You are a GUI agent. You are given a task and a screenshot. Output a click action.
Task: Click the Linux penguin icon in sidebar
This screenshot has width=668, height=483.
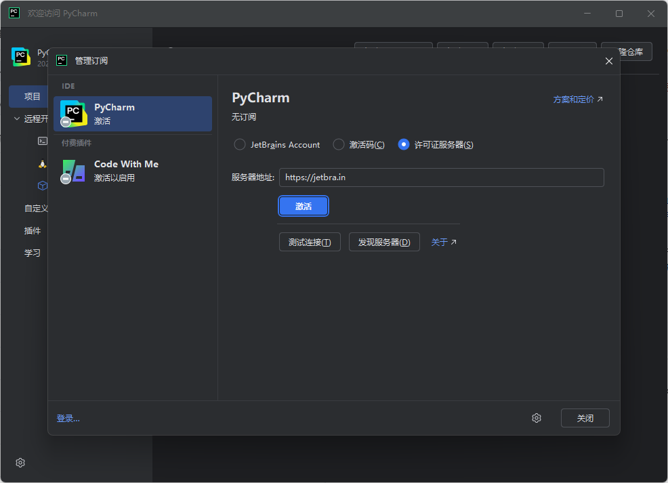click(42, 164)
